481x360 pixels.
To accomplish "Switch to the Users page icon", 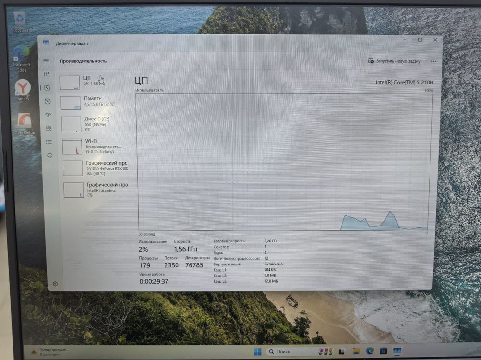I will pos(49,128).
